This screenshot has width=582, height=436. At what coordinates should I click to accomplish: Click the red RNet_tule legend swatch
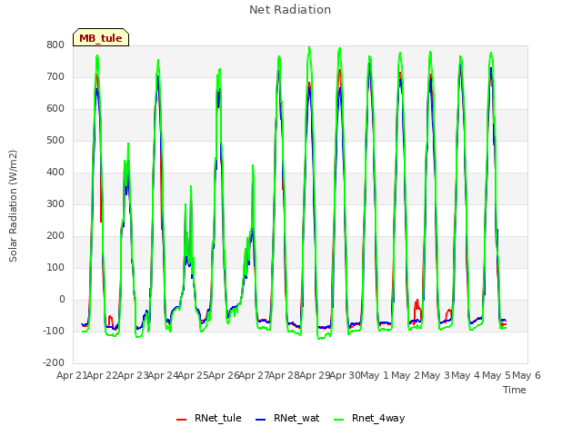[x=181, y=420]
